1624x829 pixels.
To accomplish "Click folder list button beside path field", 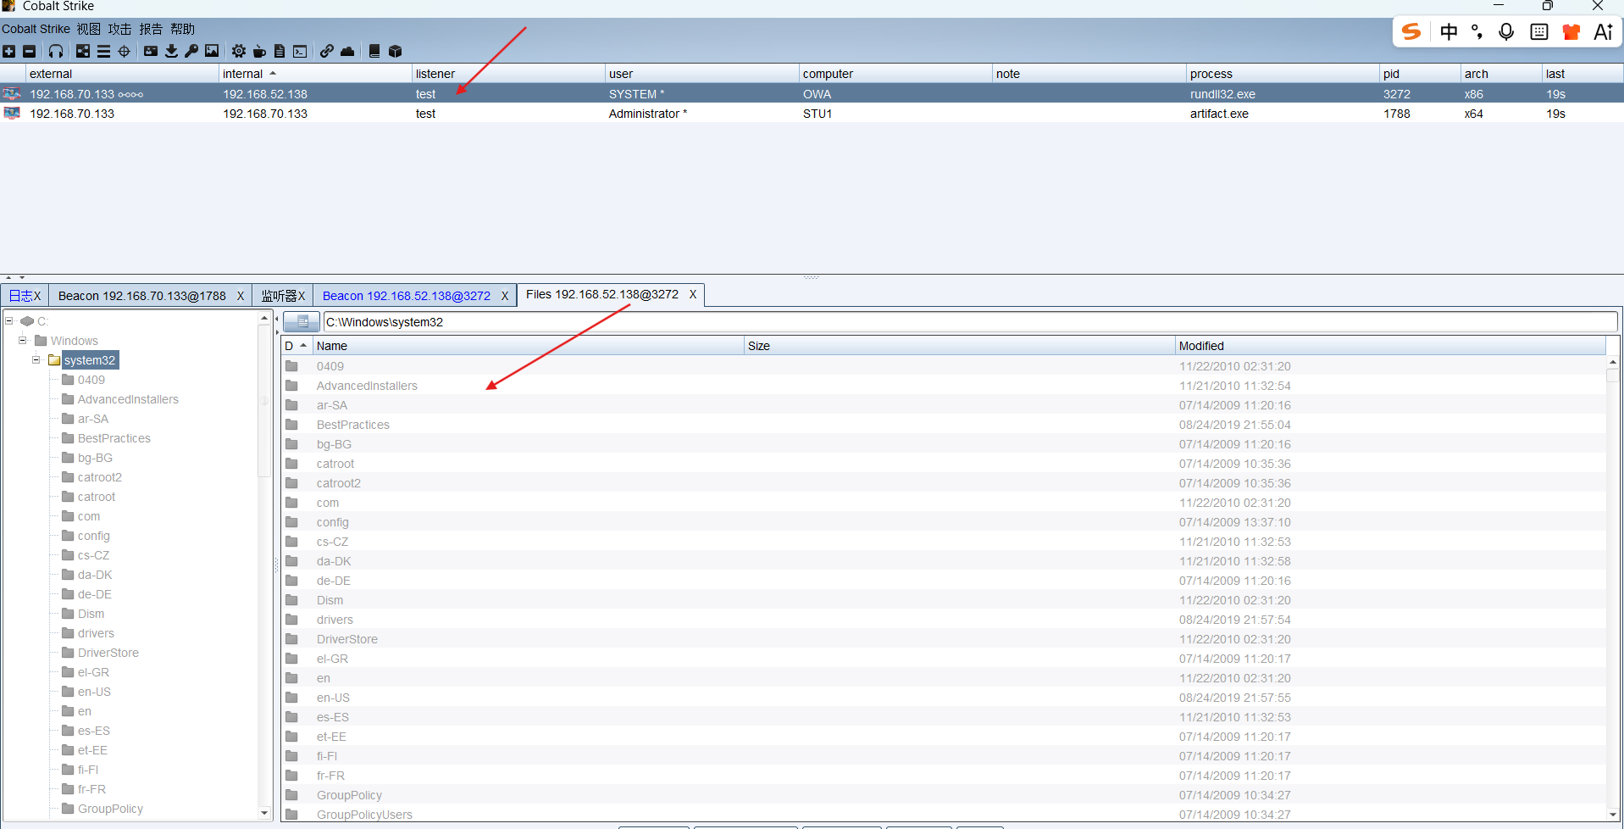I will point(302,322).
